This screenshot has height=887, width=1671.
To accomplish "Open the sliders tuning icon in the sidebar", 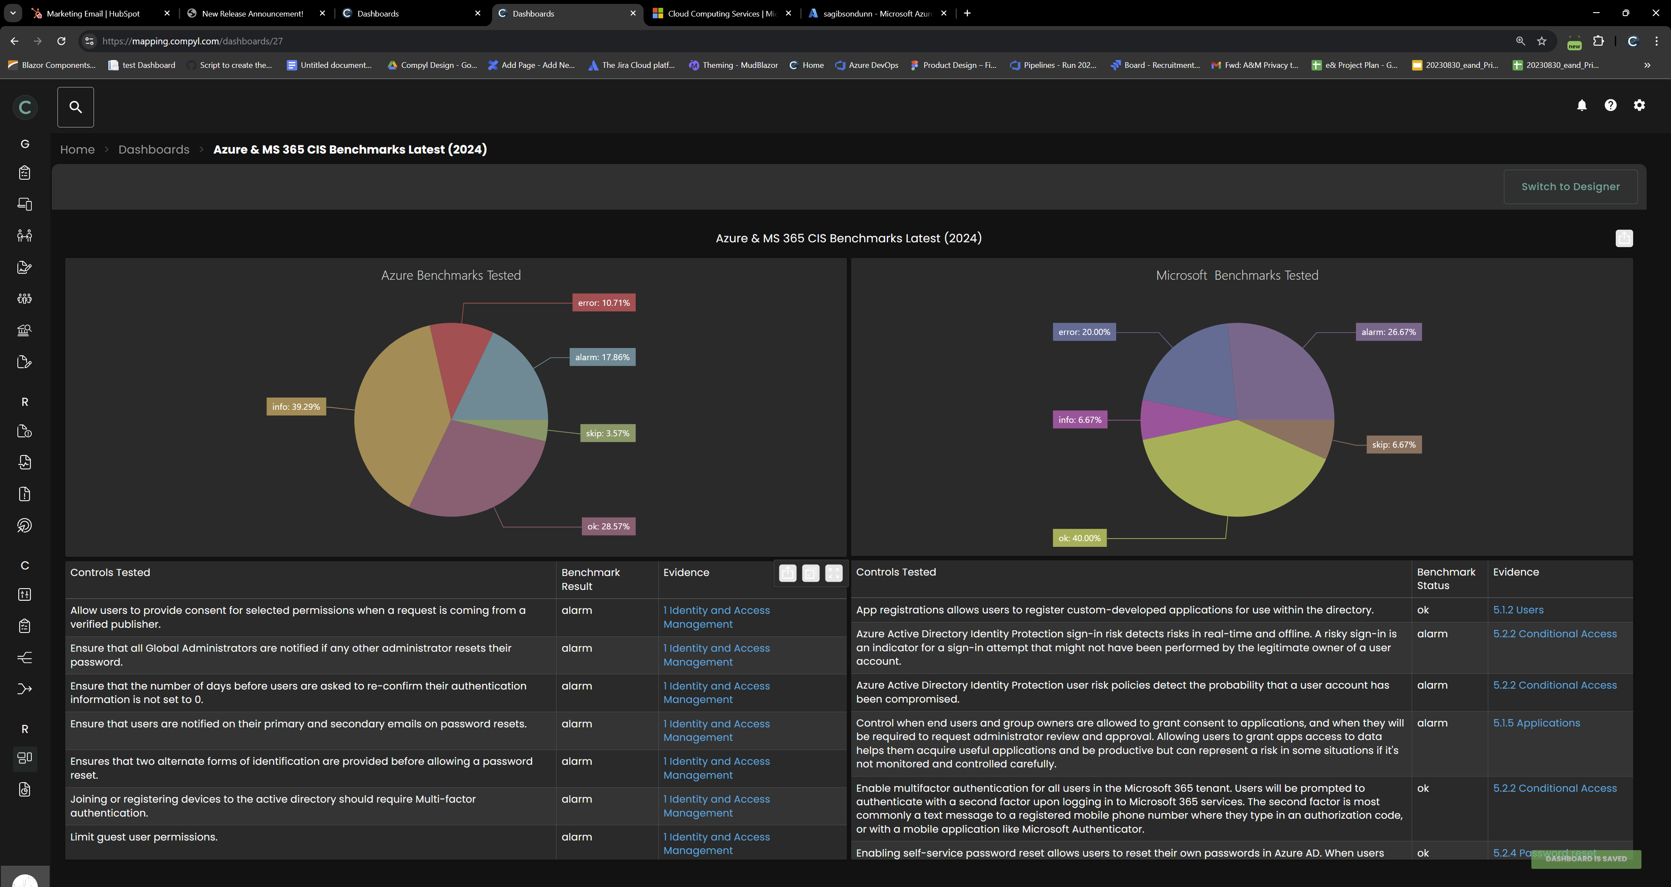I will click(25, 595).
